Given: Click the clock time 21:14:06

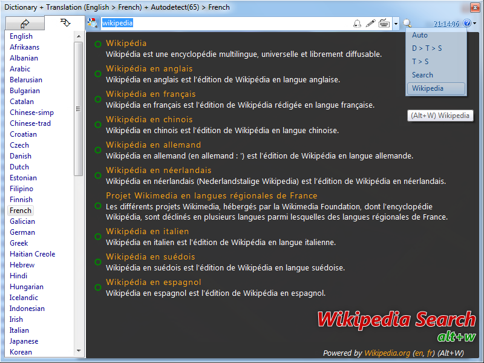Looking at the screenshot, I should coord(446,24).
